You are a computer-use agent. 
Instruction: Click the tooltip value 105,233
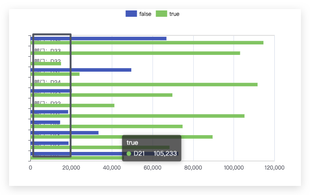165,154
